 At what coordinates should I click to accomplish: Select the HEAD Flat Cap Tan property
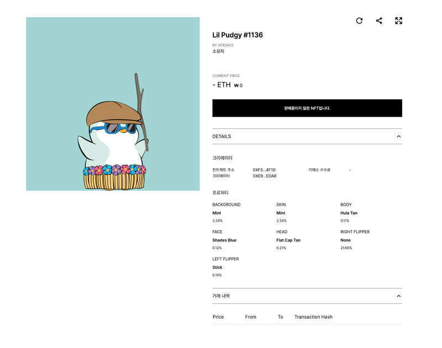coord(288,240)
